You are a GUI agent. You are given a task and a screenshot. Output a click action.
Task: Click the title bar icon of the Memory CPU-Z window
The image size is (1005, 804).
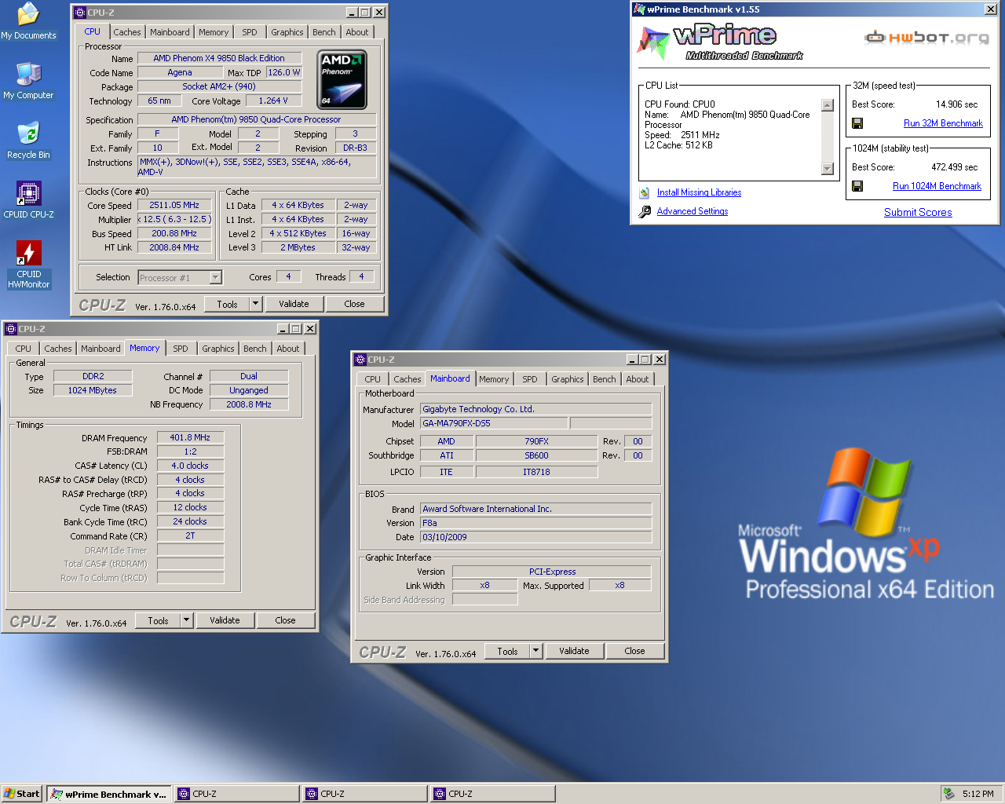click(11, 329)
